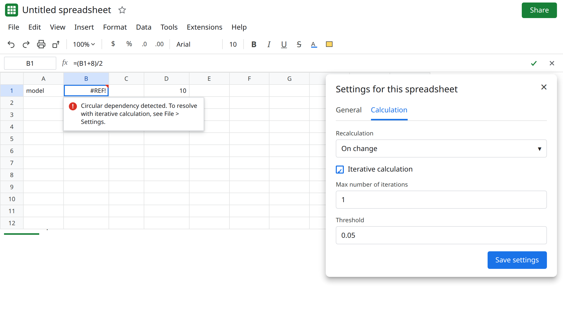Viewport: 563px width, 311px height.
Task: Select cell D1 containing 10
Action: pyautogui.click(x=166, y=91)
